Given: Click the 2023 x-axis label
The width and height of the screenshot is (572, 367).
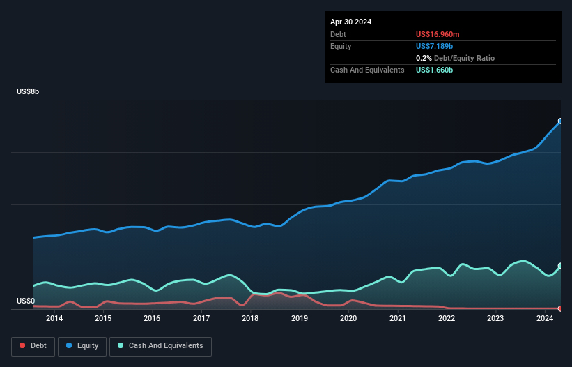Looking at the screenshot, I should (495, 318).
